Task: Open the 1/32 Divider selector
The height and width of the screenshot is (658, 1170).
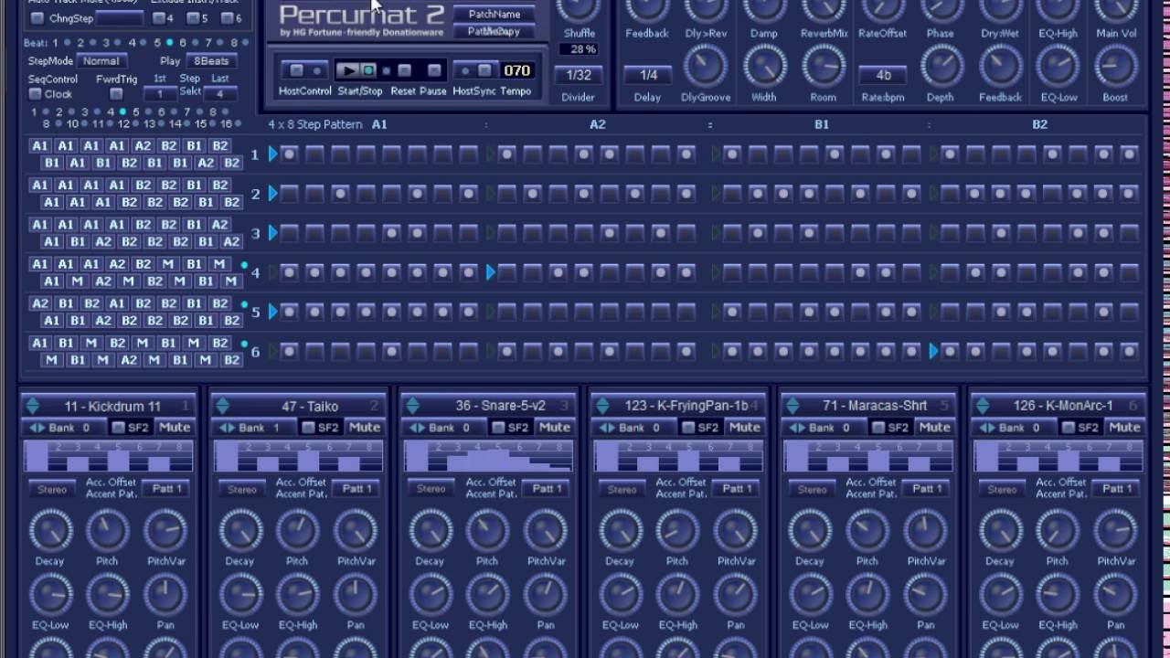Action: coord(579,75)
